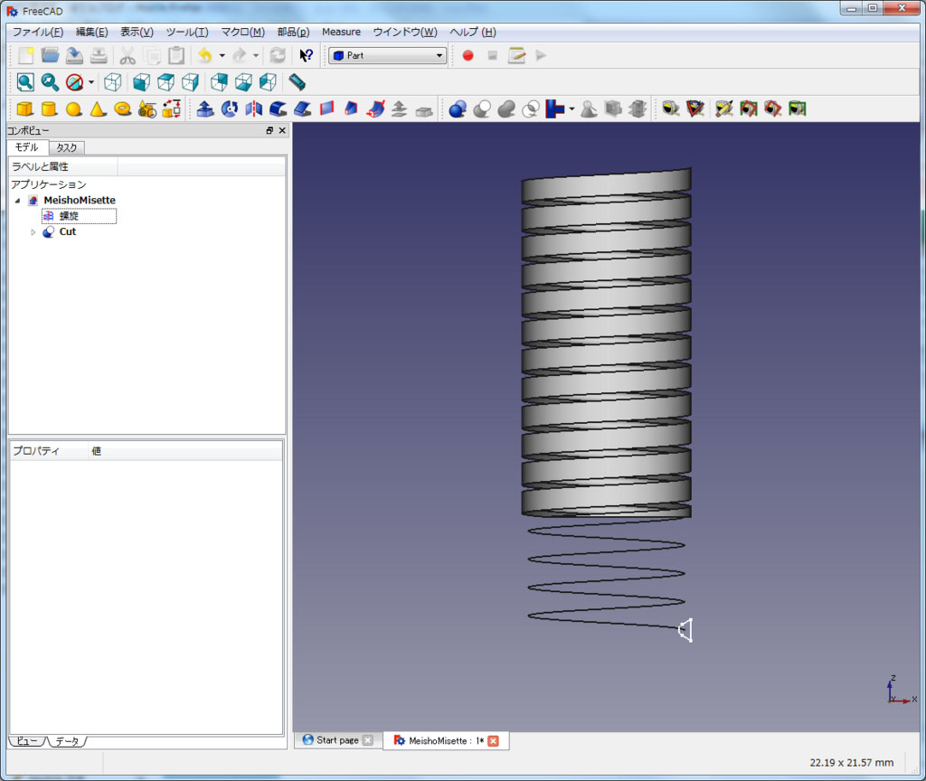Click the angular measure icon
The width and height of the screenshot is (926, 781).
695,108
